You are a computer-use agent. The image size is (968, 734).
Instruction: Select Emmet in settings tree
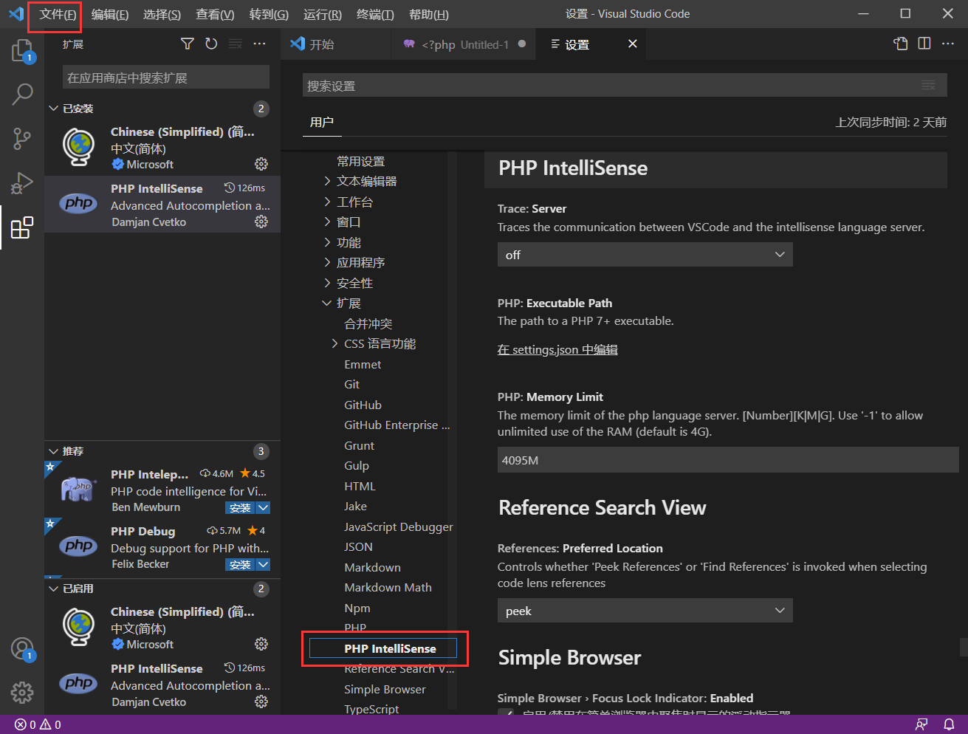(x=363, y=364)
